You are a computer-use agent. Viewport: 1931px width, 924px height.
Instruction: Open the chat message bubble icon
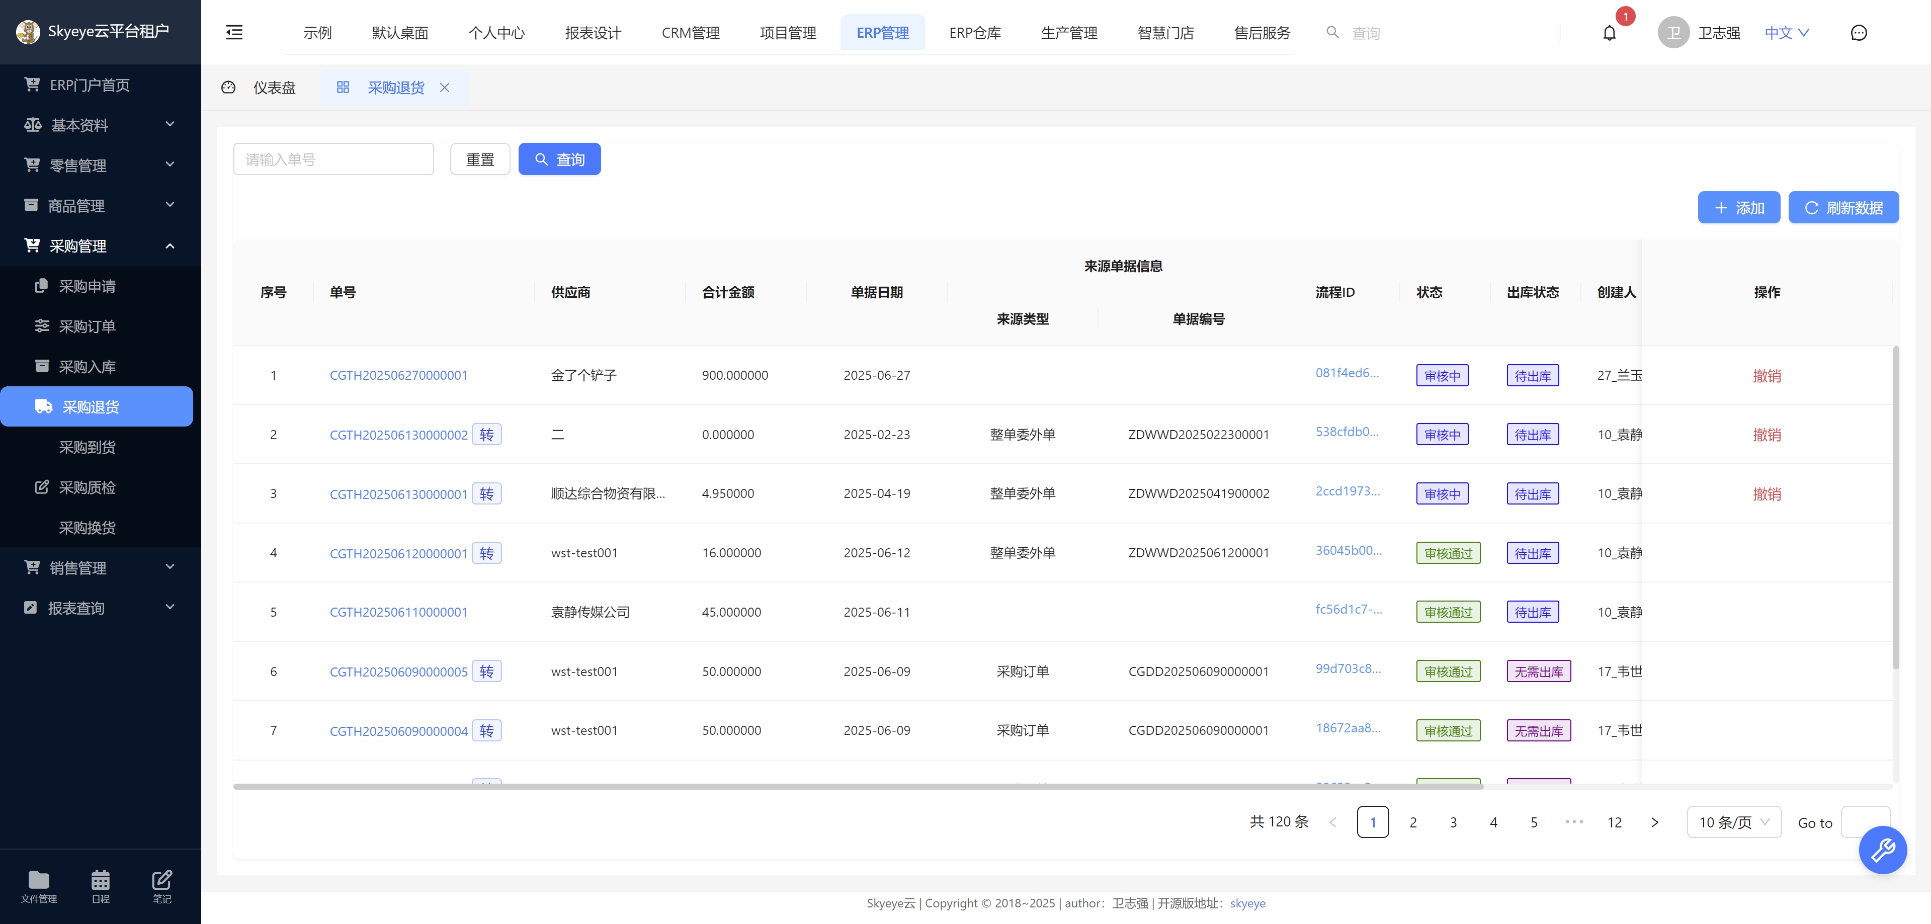pos(1858,33)
